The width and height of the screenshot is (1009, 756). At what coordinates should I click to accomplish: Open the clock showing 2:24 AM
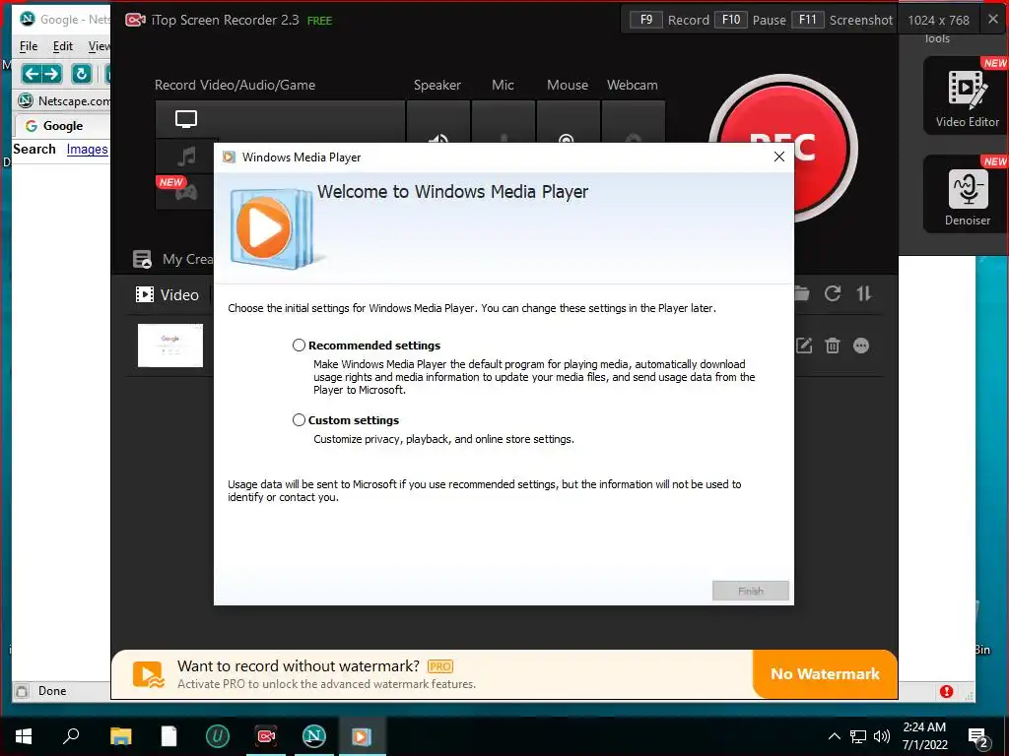coord(924,736)
